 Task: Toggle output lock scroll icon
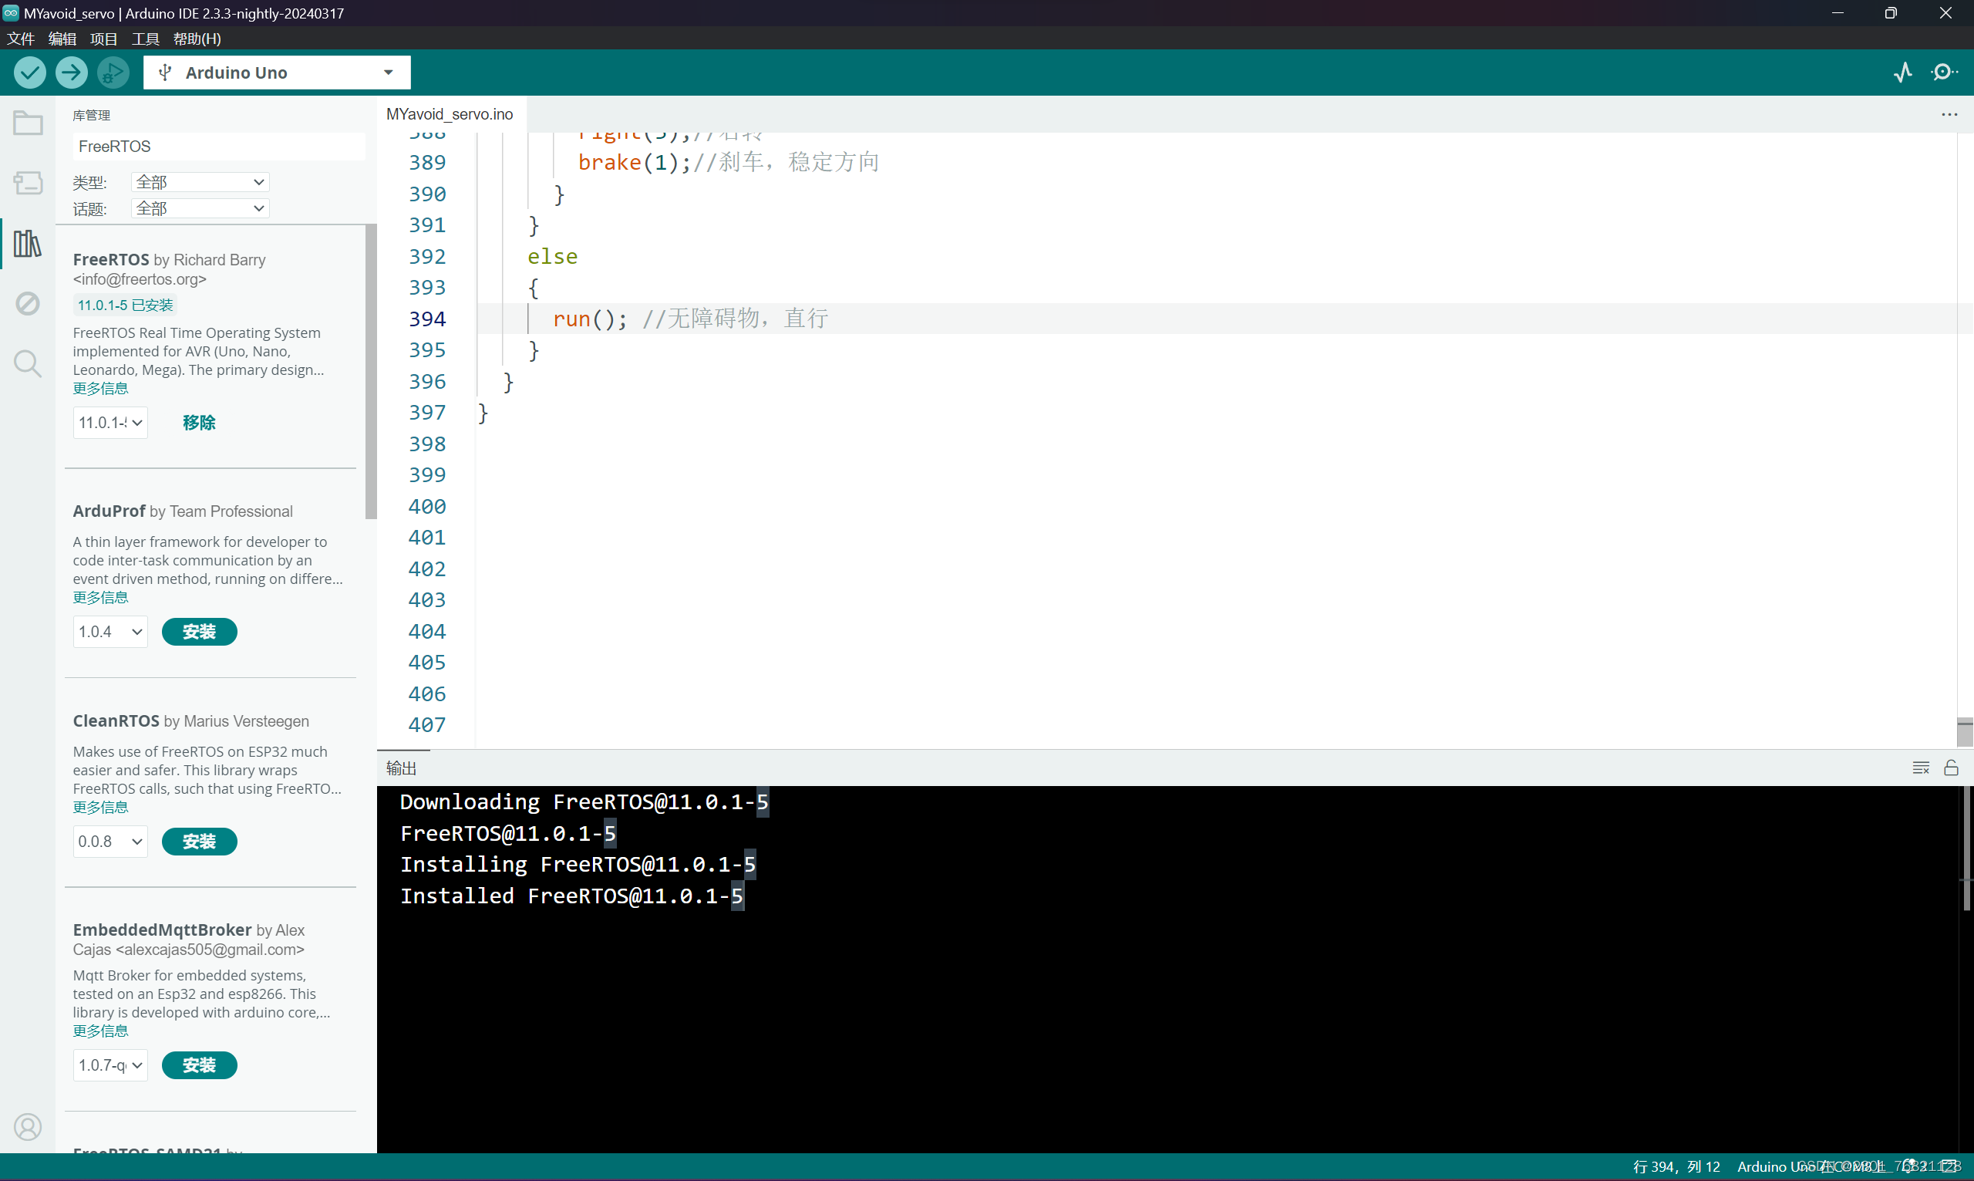(x=1950, y=768)
